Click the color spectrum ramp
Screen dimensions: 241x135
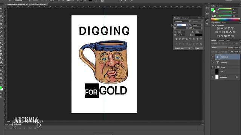[x=225, y=19]
